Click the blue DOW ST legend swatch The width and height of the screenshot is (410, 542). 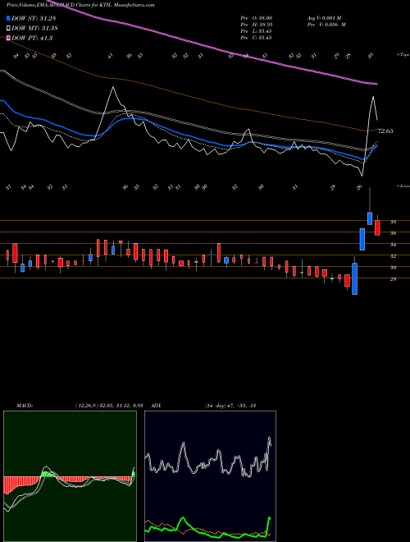(8, 18)
